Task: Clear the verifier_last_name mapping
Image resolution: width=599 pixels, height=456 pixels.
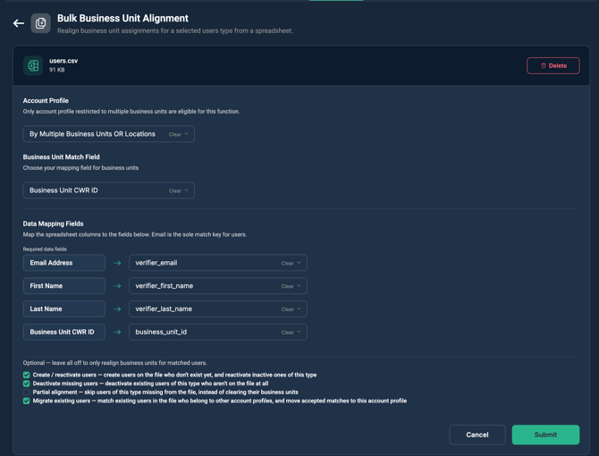Action: point(287,309)
